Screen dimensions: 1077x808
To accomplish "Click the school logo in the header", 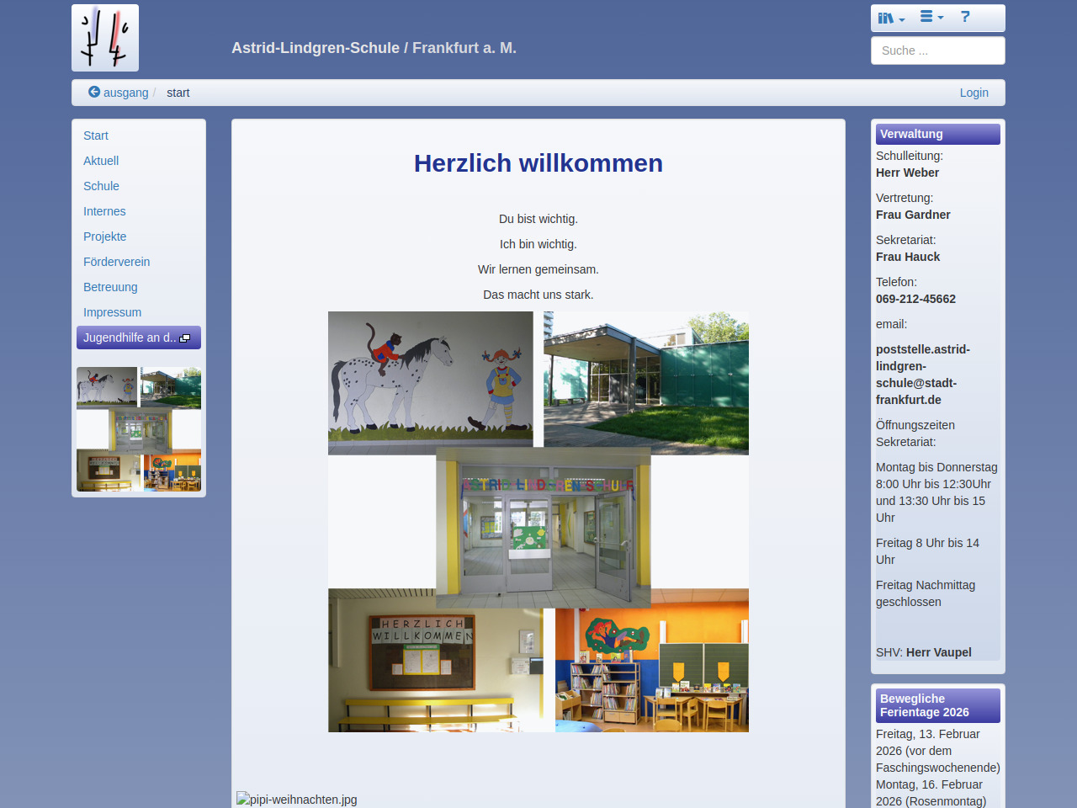I will [105, 38].
